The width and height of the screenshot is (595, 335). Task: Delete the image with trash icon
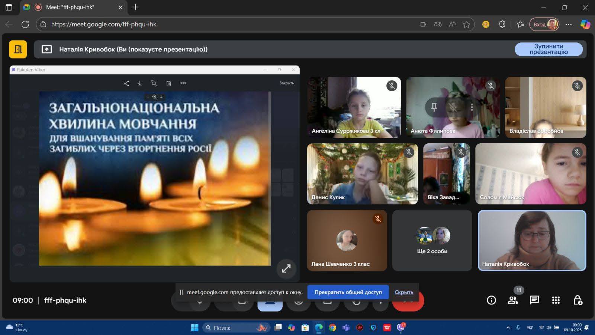[x=168, y=83]
